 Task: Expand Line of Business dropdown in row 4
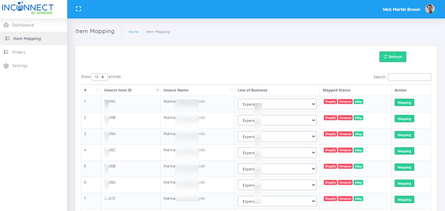click(x=277, y=152)
